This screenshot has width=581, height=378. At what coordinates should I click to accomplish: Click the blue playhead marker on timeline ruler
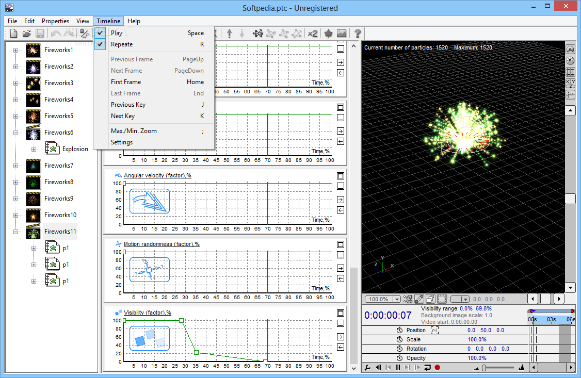point(534,311)
